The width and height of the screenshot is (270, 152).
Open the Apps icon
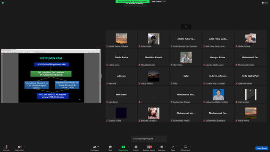click(x=173, y=147)
